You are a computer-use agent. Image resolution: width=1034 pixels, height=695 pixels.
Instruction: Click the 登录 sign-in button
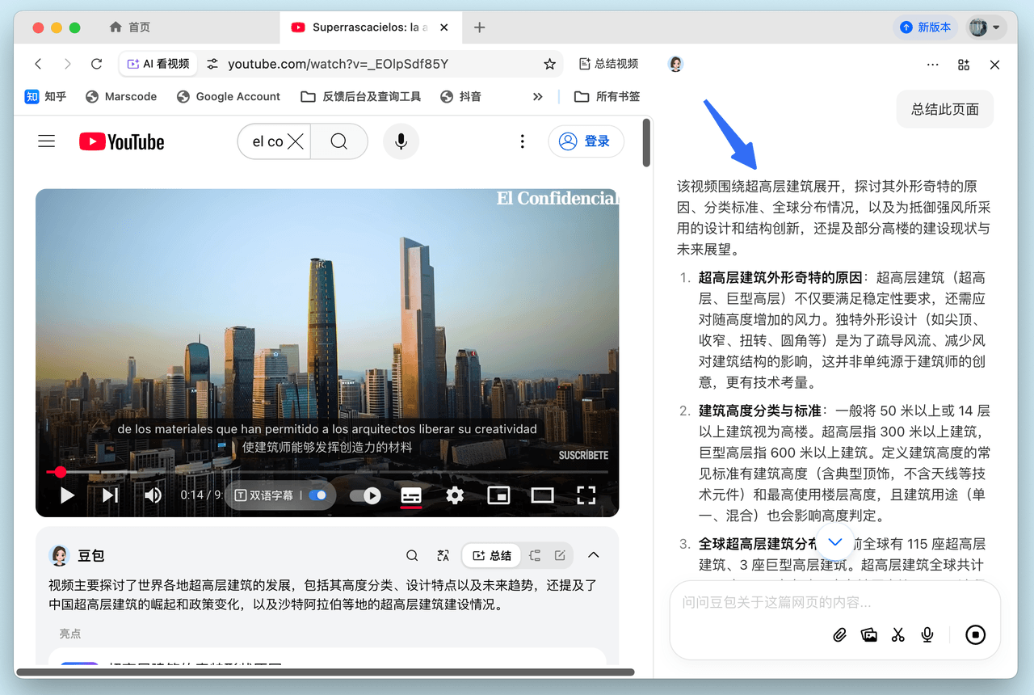[586, 141]
